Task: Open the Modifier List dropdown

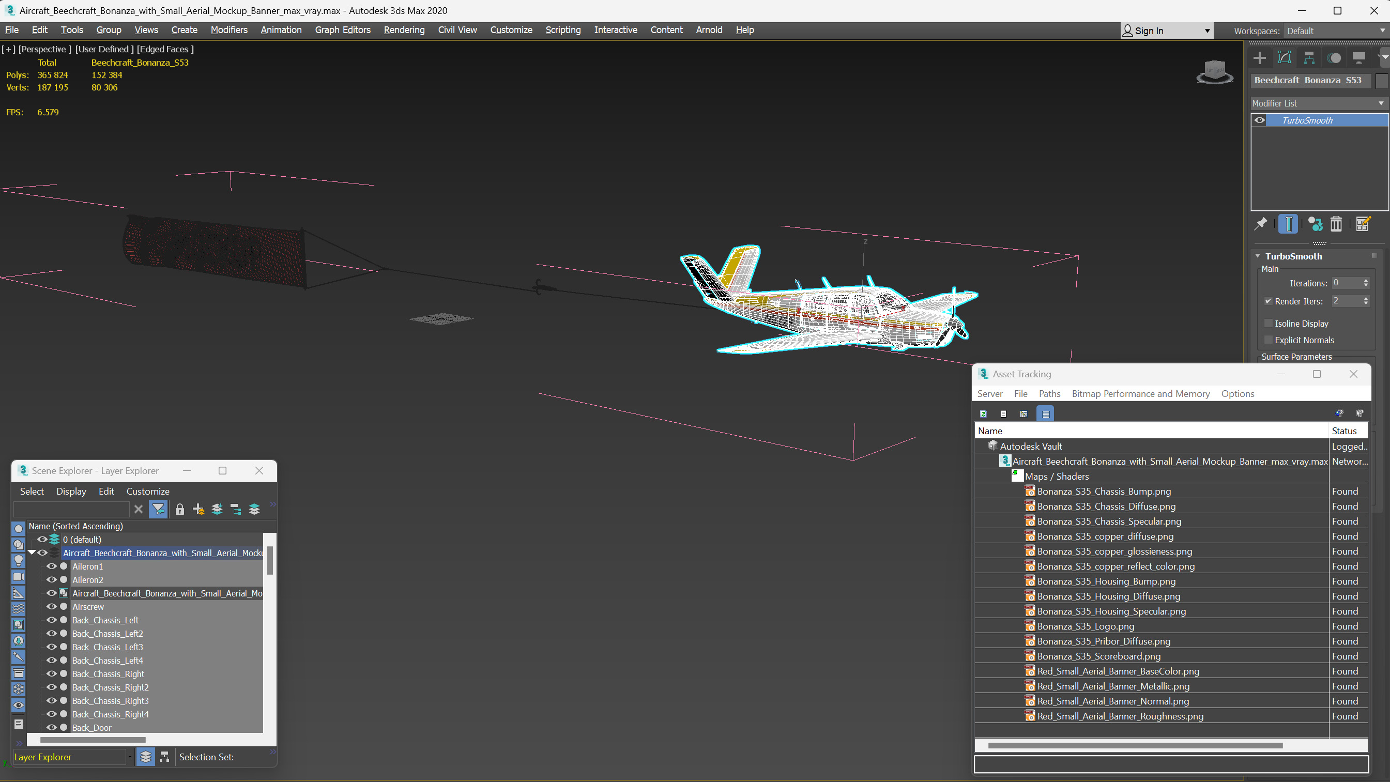Action: point(1319,103)
